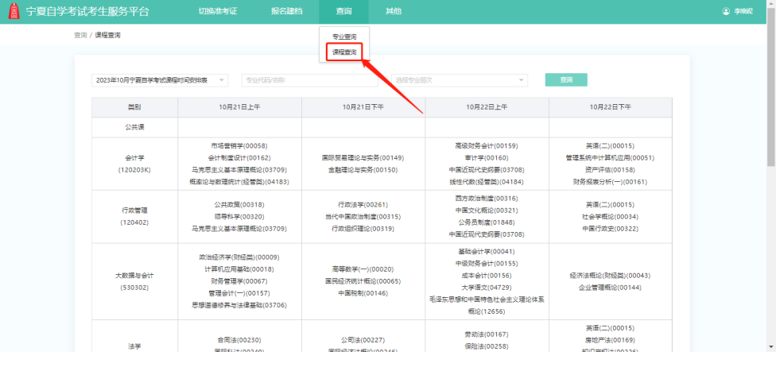
Task: Click 大学语文(04729) course
Action: (x=487, y=287)
